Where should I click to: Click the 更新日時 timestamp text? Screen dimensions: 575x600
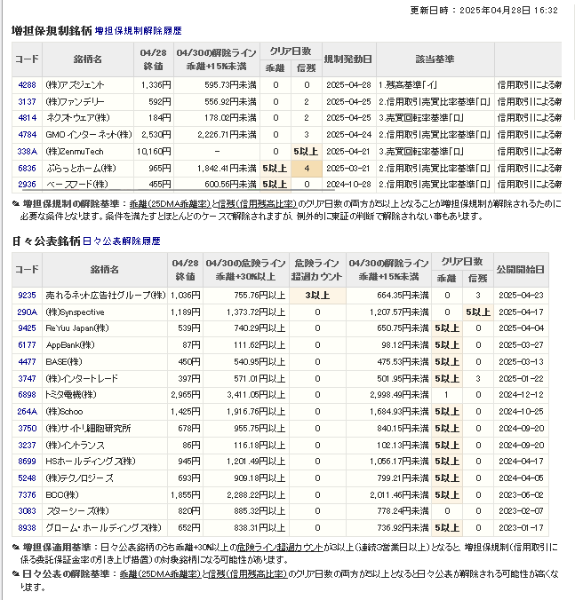[483, 11]
